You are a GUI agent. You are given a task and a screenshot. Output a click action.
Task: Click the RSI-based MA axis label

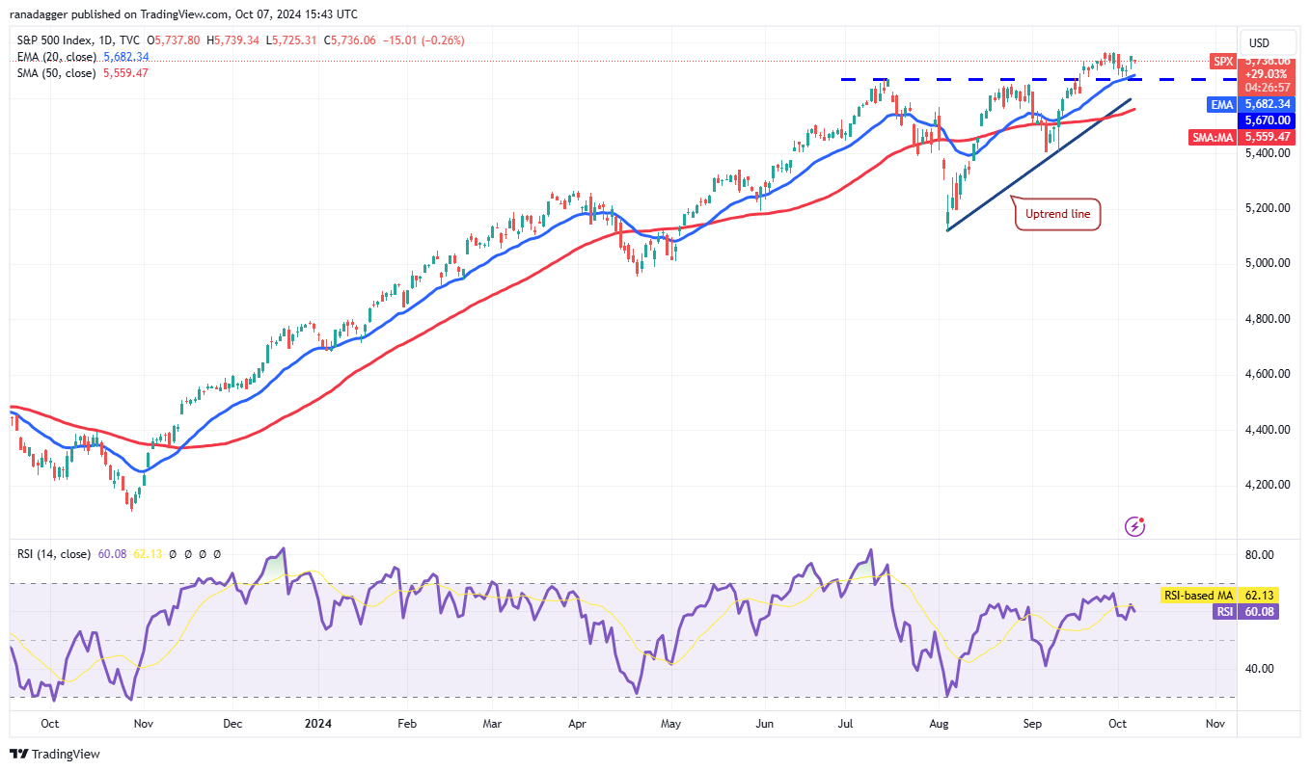[x=1200, y=596]
